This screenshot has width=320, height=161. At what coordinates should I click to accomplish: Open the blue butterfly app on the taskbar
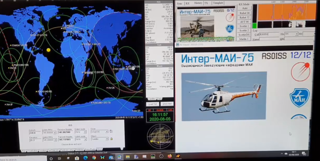[103, 158]
